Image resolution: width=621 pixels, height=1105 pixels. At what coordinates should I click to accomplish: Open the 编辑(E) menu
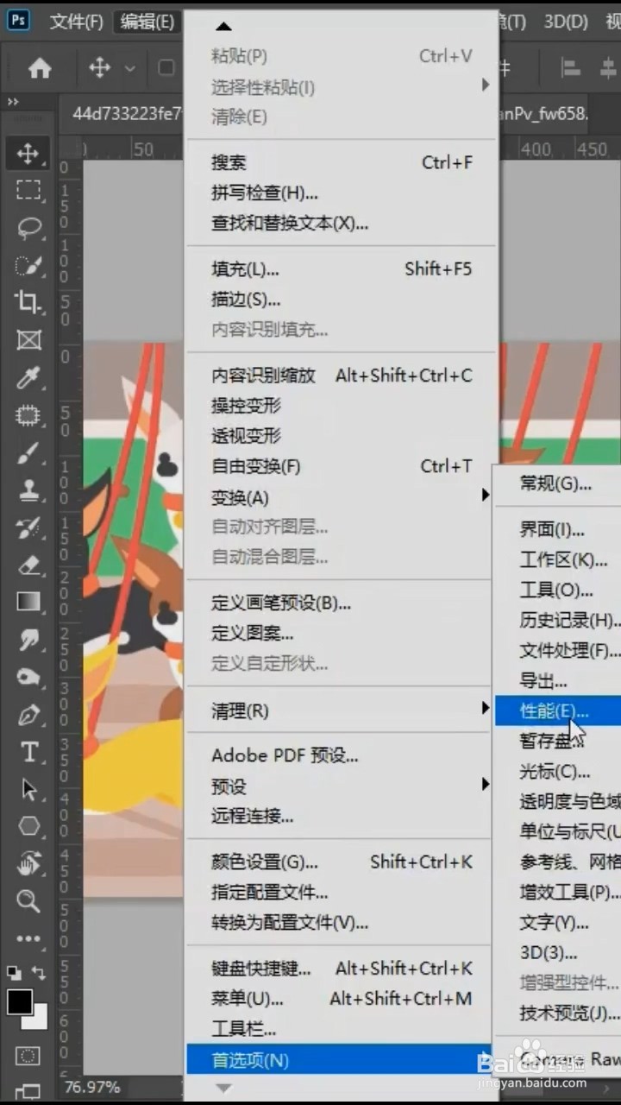[147, 22]
